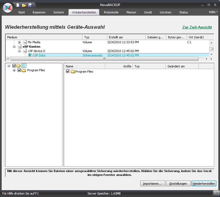
Task: Click the Program Files folder icon in tree
Action: click(24, 70)
